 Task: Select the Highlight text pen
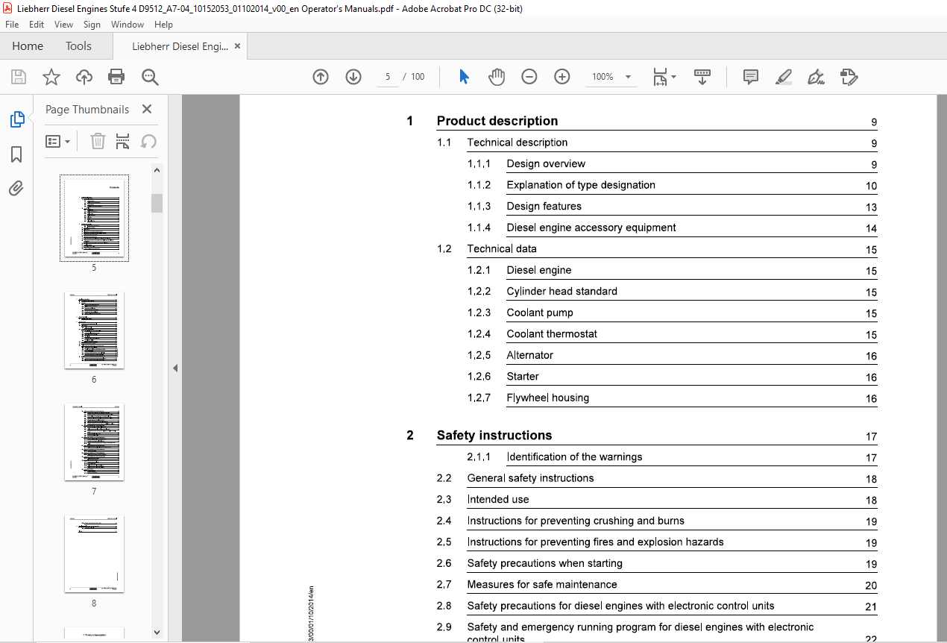(783, 77)
